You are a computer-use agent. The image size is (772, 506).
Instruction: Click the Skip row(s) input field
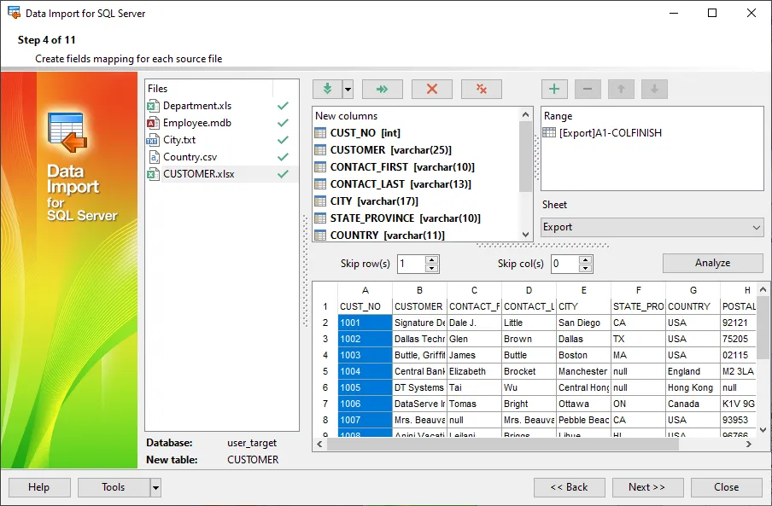pos(411,264)
